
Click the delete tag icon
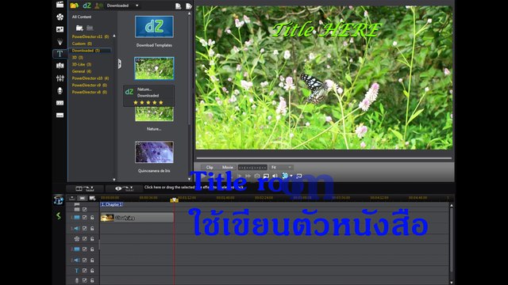pyautogui.click(x=90, y=28)
